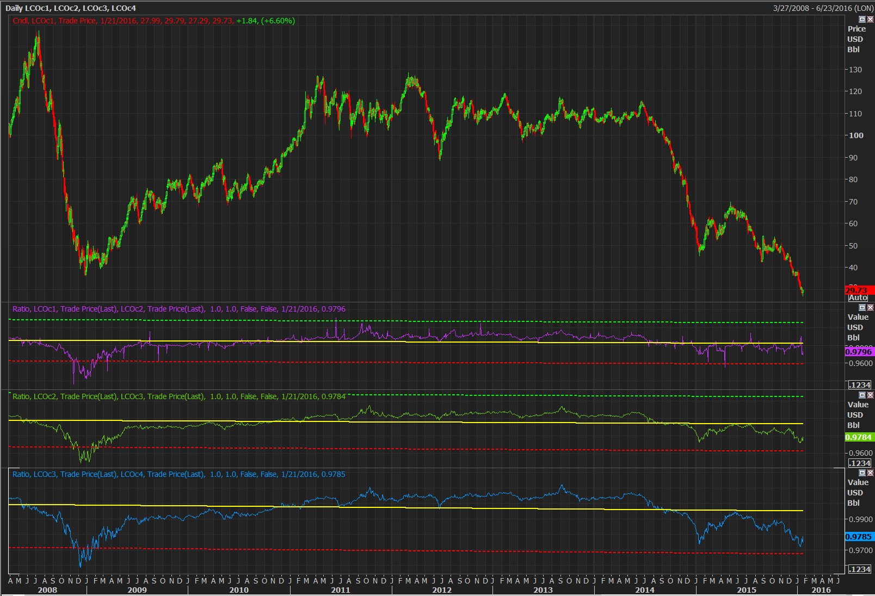Click the 90 price axis label
The width and height of the screenshot is (875, 596).
pyautogui.click(x=853, y=158)
